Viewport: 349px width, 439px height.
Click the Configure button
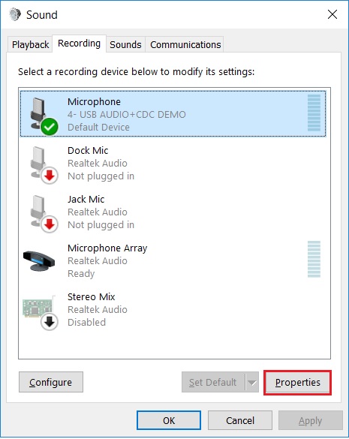(51, 382)
